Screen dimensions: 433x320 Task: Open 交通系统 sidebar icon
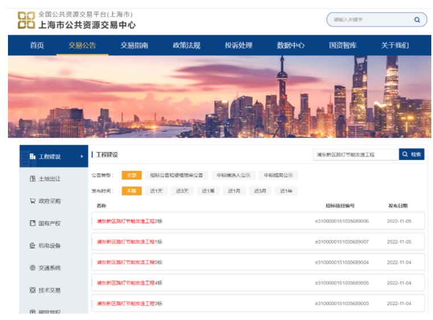click(x=32, y=268)
